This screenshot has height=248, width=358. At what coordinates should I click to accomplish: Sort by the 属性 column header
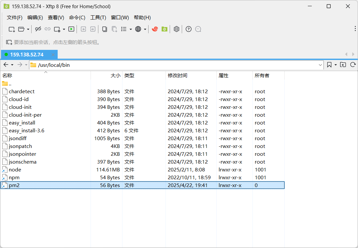click(235, 75)
